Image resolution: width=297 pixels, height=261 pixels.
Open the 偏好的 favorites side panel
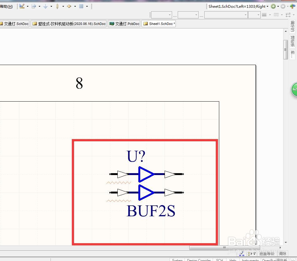click(292, 26)
